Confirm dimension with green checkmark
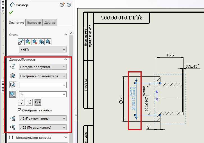204x143 pixels. point(11,12)
